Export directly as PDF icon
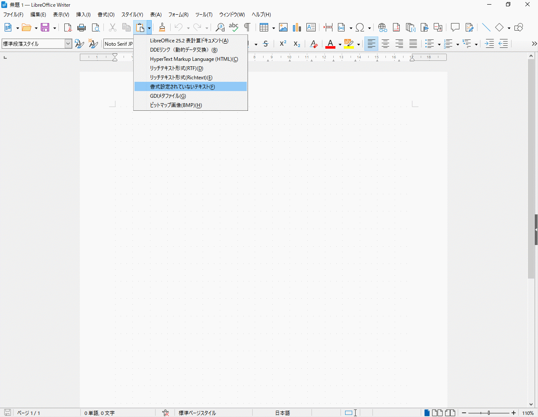 pos(68,28)
